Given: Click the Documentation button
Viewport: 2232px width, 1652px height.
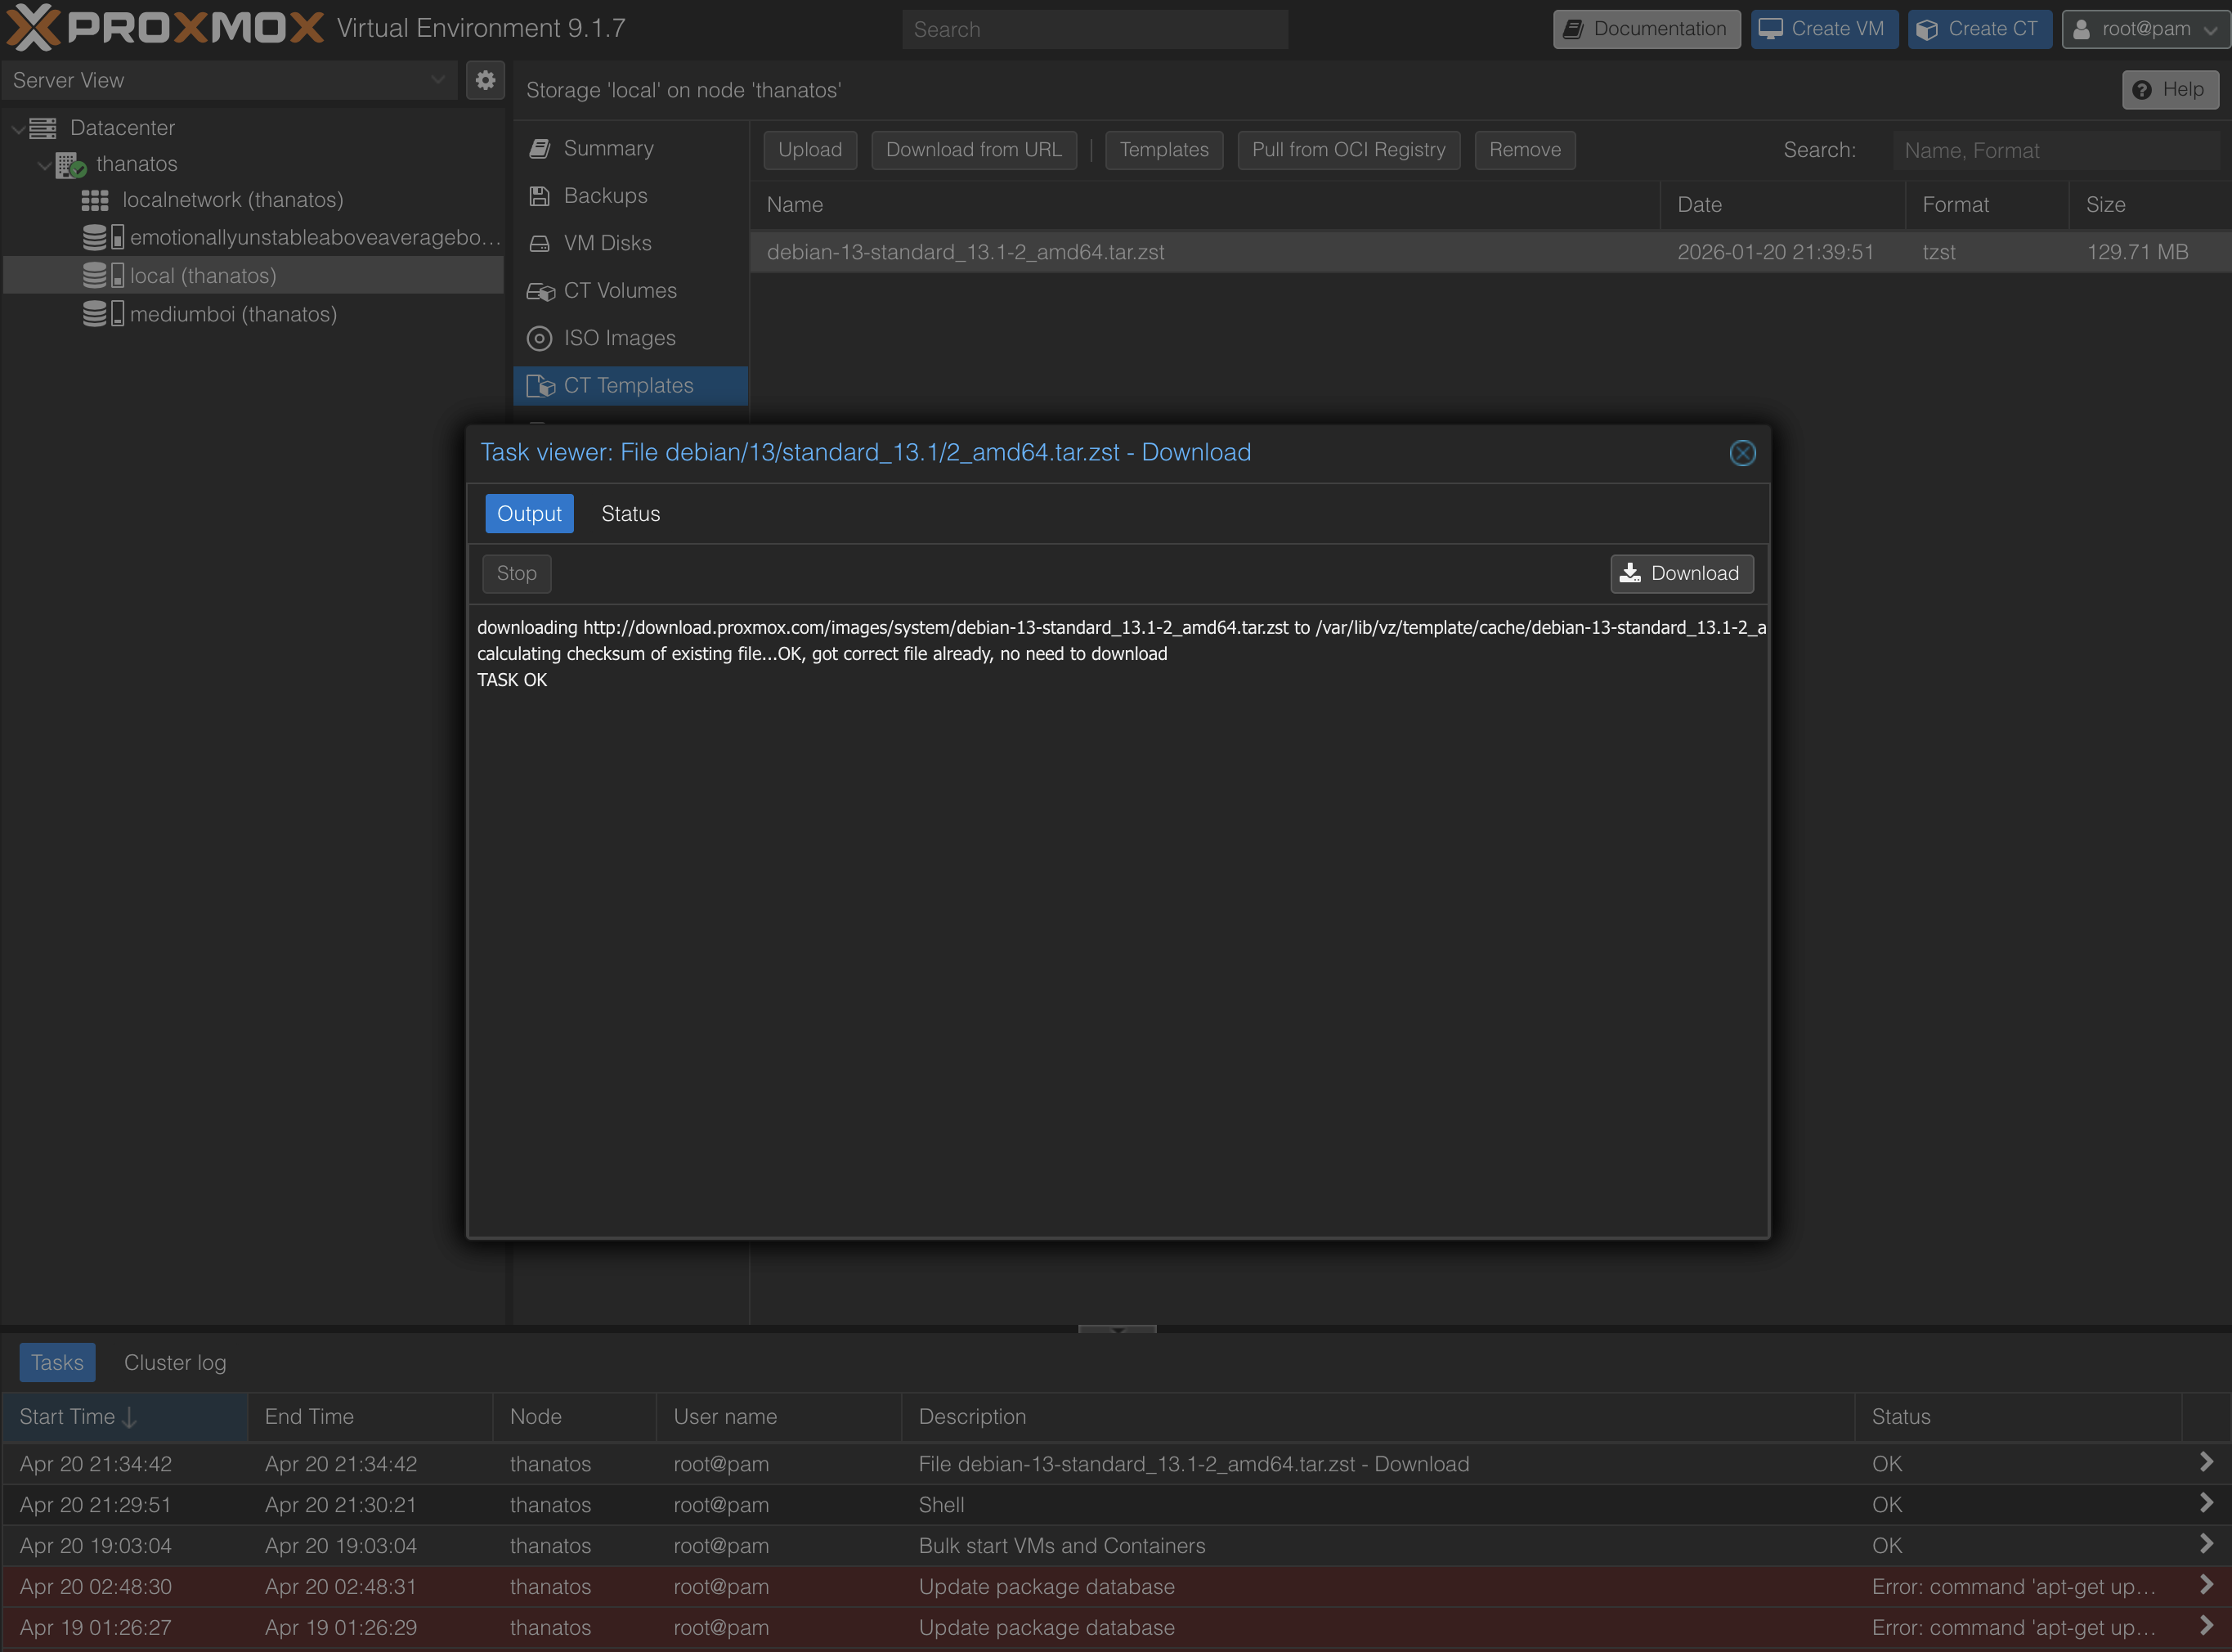Looking at the screenshot, I should coord(1647,29).
